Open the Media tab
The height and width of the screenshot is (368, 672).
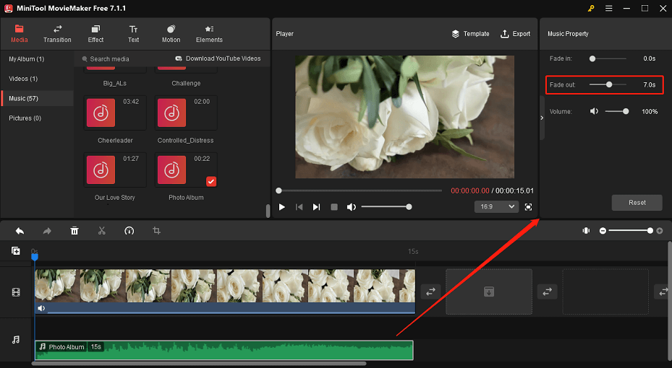(20, 34)
